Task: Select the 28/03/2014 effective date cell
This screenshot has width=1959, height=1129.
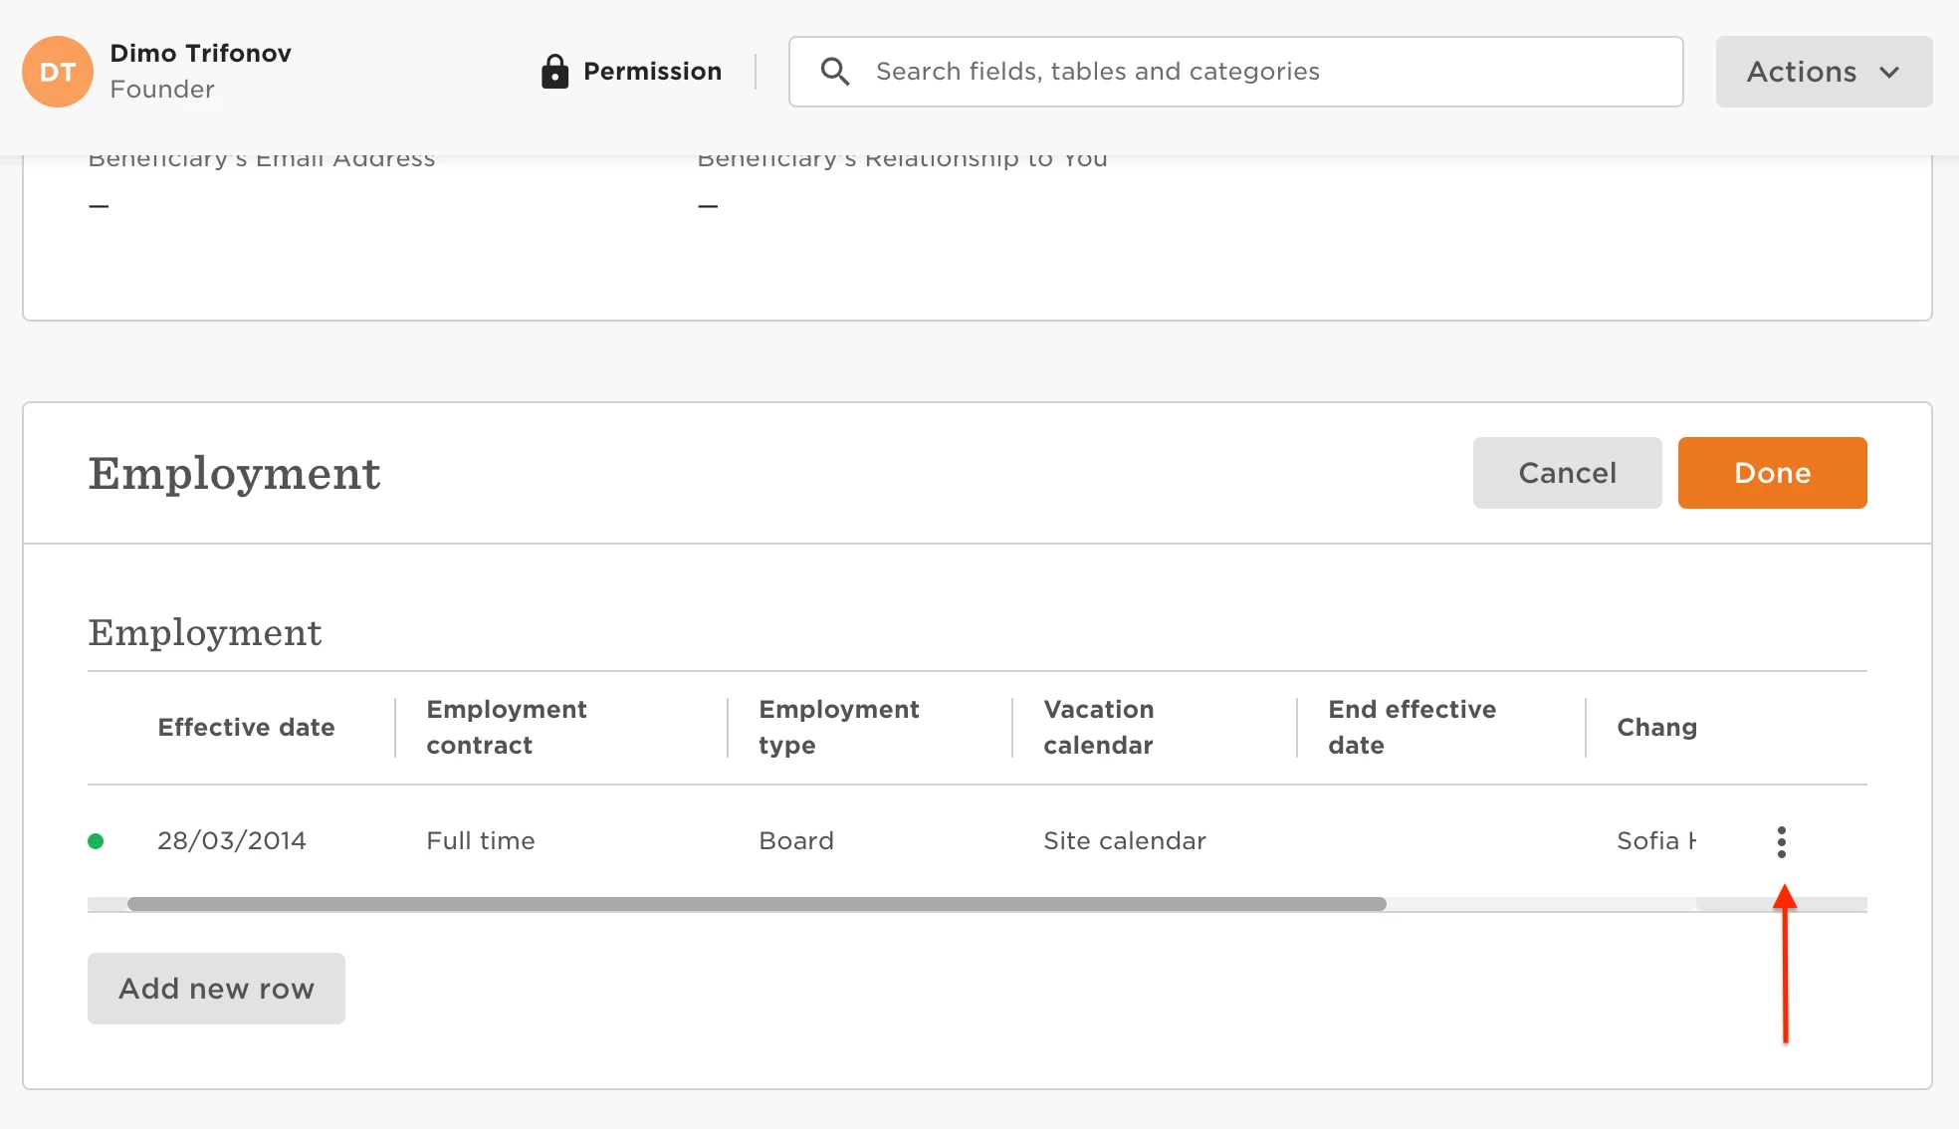Action: (x=232, y=841)
